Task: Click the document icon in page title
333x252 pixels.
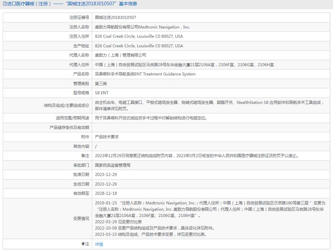Action: point(5,4)
